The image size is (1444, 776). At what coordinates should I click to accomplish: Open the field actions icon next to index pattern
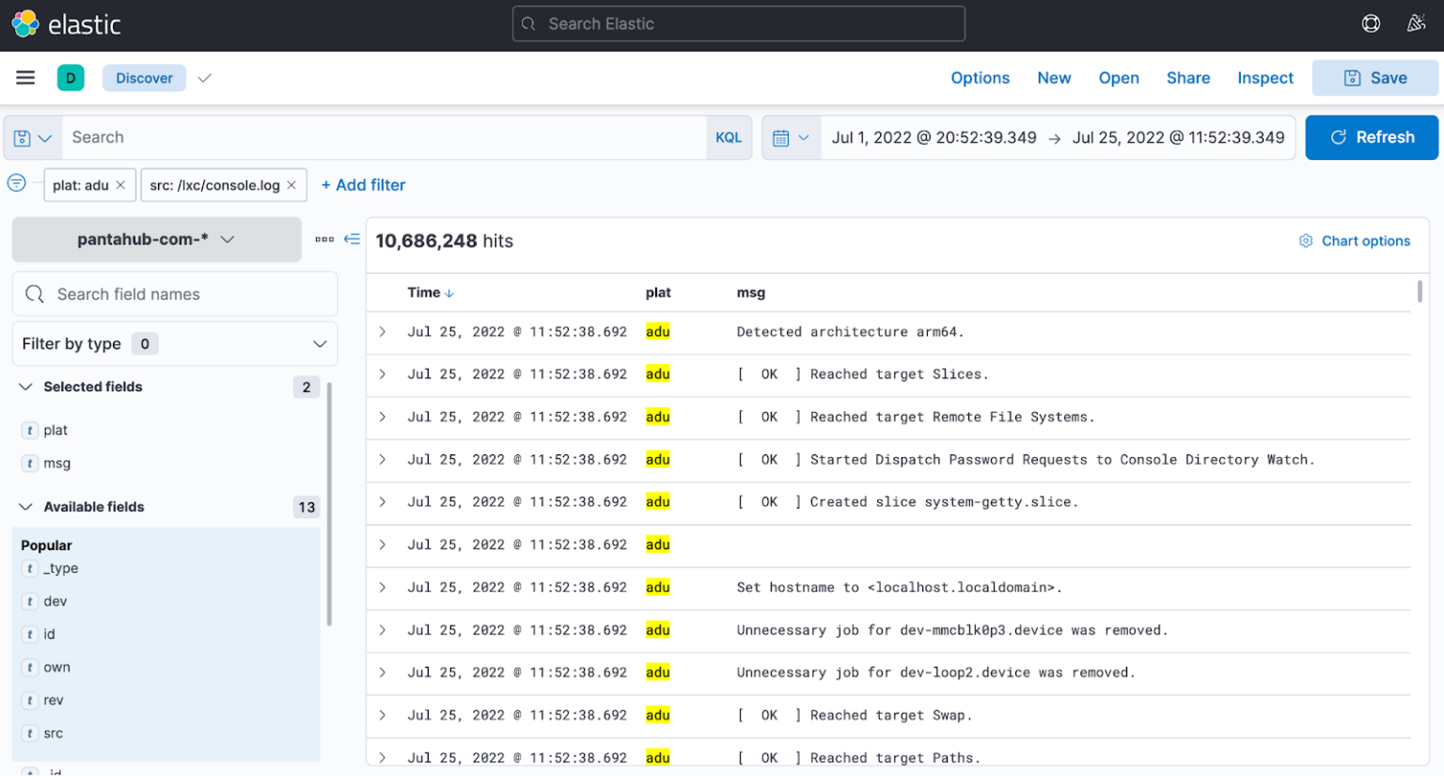[325, 239]
